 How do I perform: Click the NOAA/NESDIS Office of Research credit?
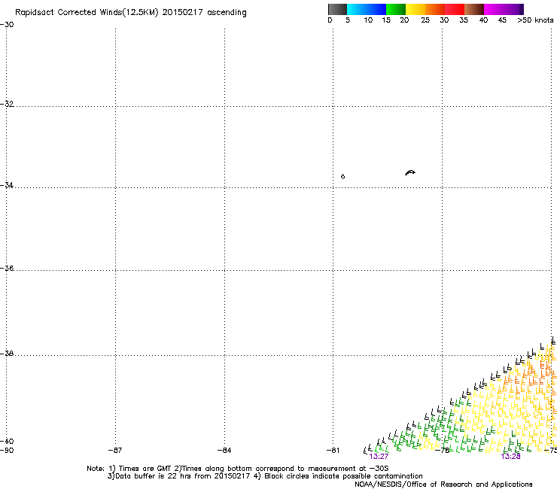443,484
